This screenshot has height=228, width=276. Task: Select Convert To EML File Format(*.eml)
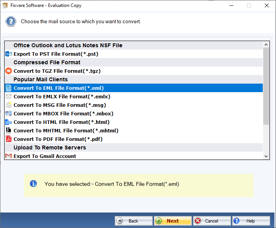click(x=134, y=88)
